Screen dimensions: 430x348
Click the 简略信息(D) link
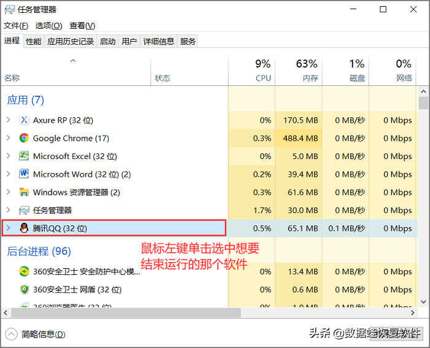[x=44, y=334]
